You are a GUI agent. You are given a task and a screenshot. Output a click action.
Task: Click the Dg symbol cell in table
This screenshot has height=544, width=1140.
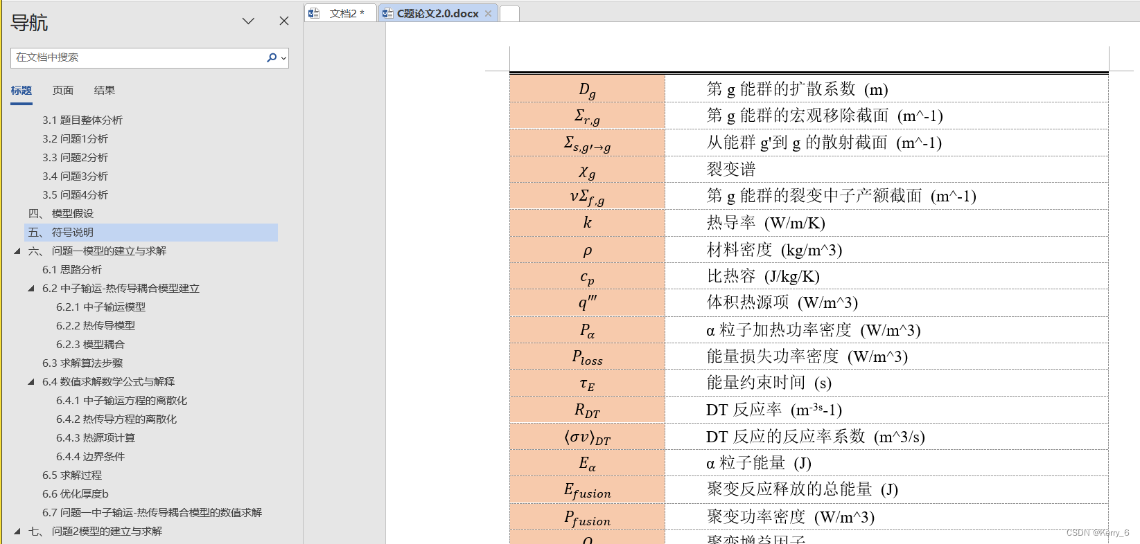[587, 89]
